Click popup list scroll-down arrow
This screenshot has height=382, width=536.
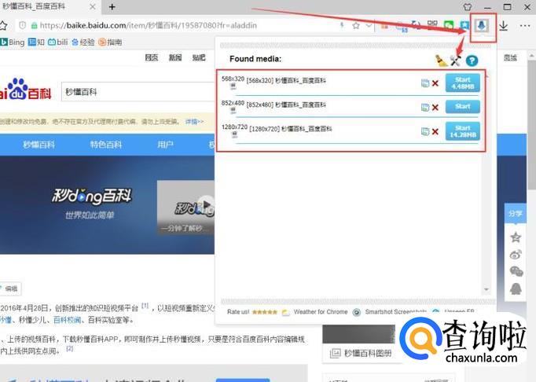(x=486, y=290)
